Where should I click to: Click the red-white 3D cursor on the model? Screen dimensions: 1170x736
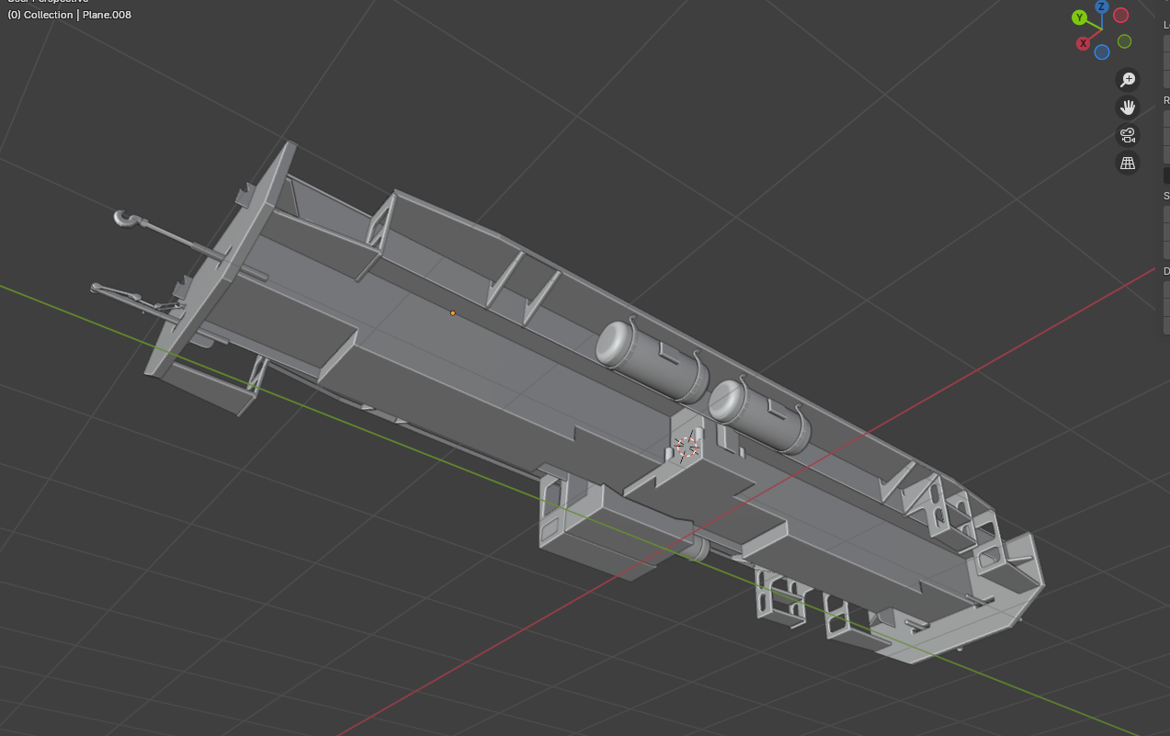coord(687,447)
